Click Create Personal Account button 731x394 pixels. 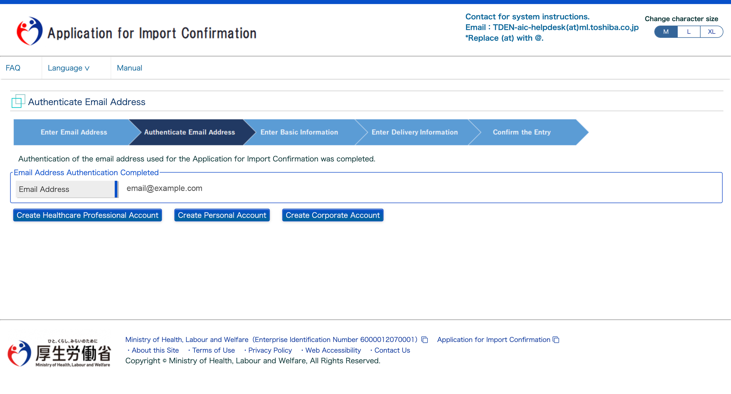[x=222, y=215]
